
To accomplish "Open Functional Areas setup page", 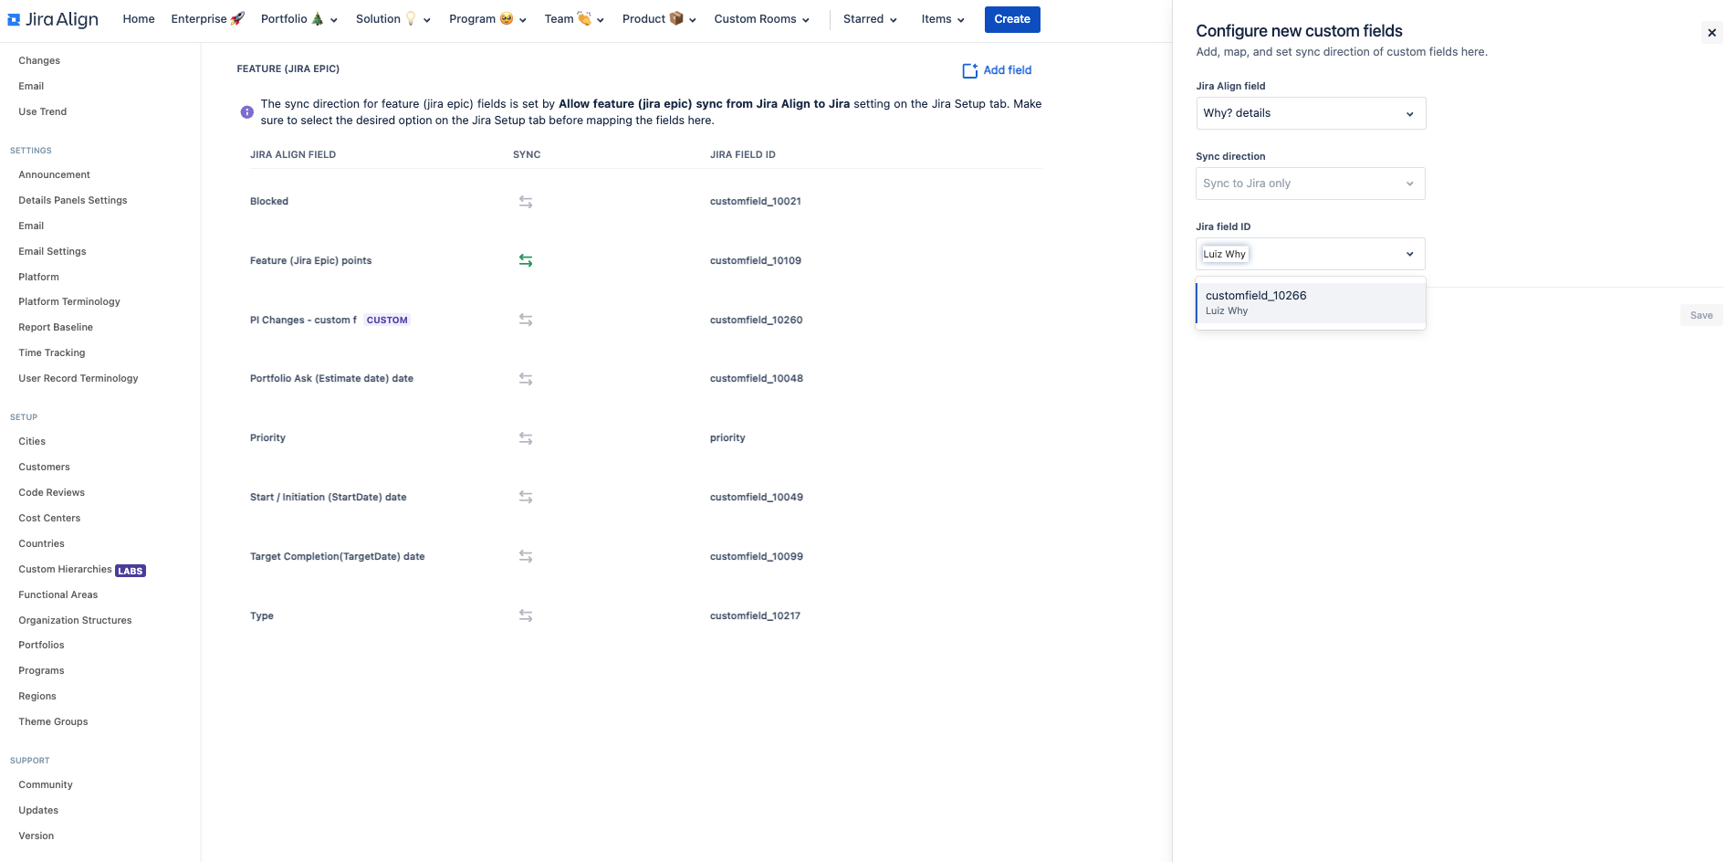I will click(x=58, y=595).
